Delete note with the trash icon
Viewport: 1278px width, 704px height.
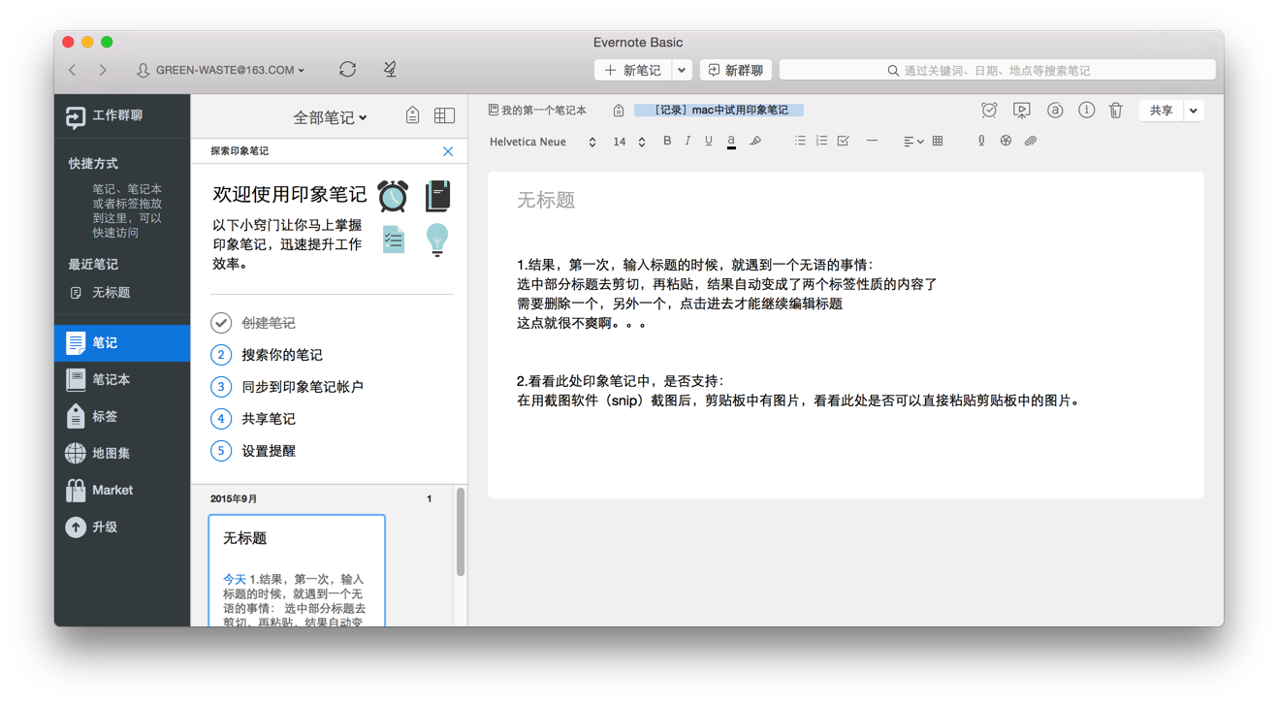(1116, 111)
